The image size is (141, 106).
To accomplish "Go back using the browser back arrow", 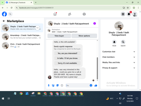I will click(x=3, y=8).
